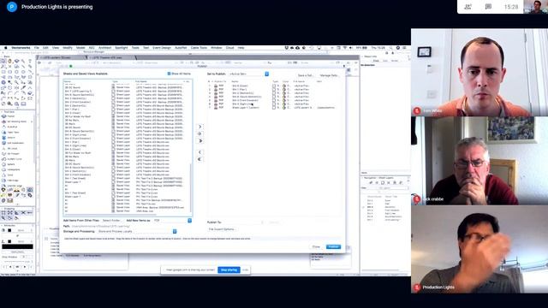Click the remove-all double left arrow button
The image size is (548, 308).
[x=200, y=159]
